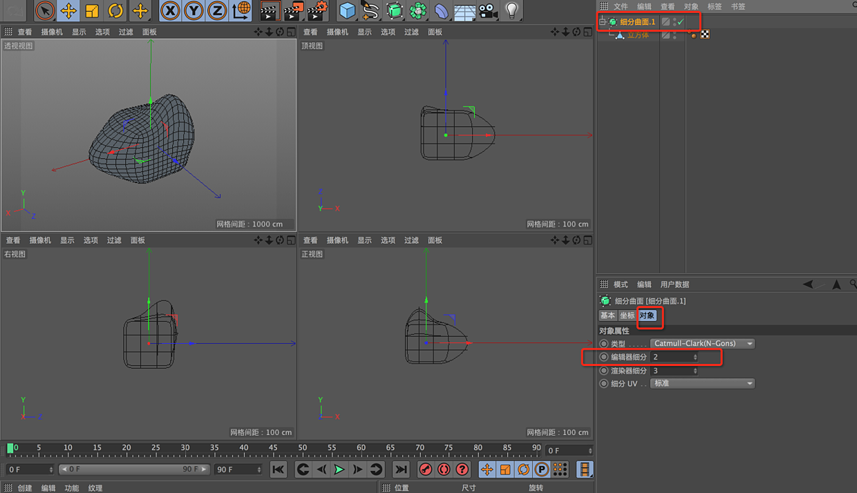Viewport: 857px width, 493px height.
Task: Lock the X axis with the X toggle
Action: tap(171, 11)
